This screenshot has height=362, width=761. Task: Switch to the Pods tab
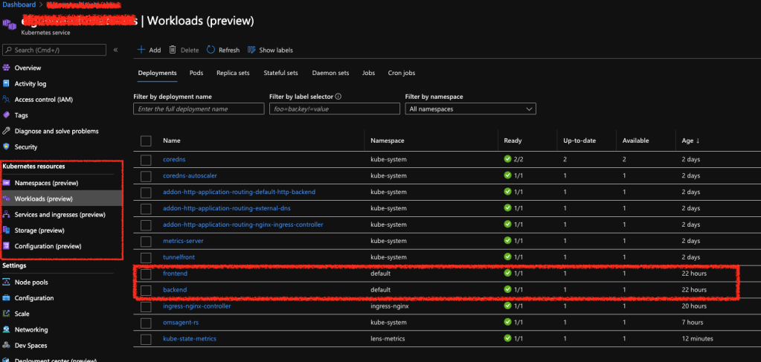[x=196, y=73]
